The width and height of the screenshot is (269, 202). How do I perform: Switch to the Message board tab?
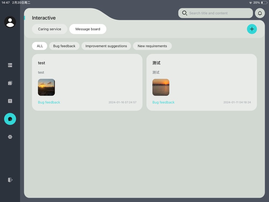coord(88,29)
